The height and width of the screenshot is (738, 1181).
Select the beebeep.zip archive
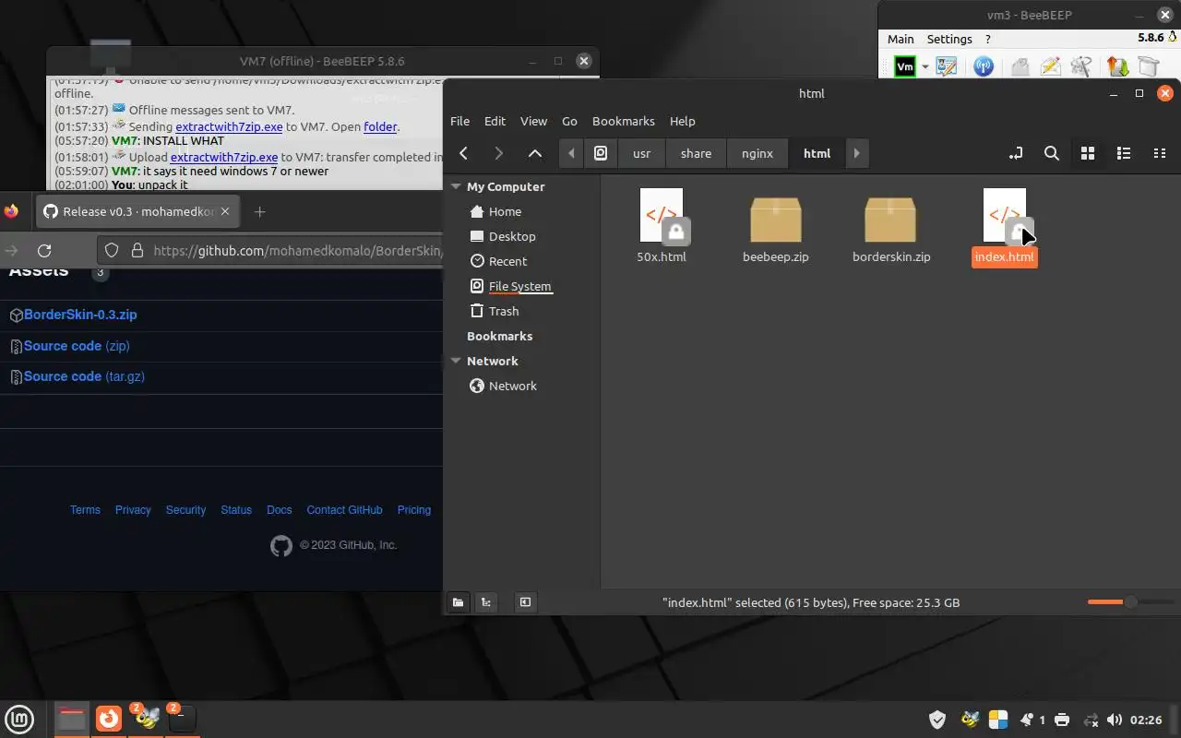[776, 229]
